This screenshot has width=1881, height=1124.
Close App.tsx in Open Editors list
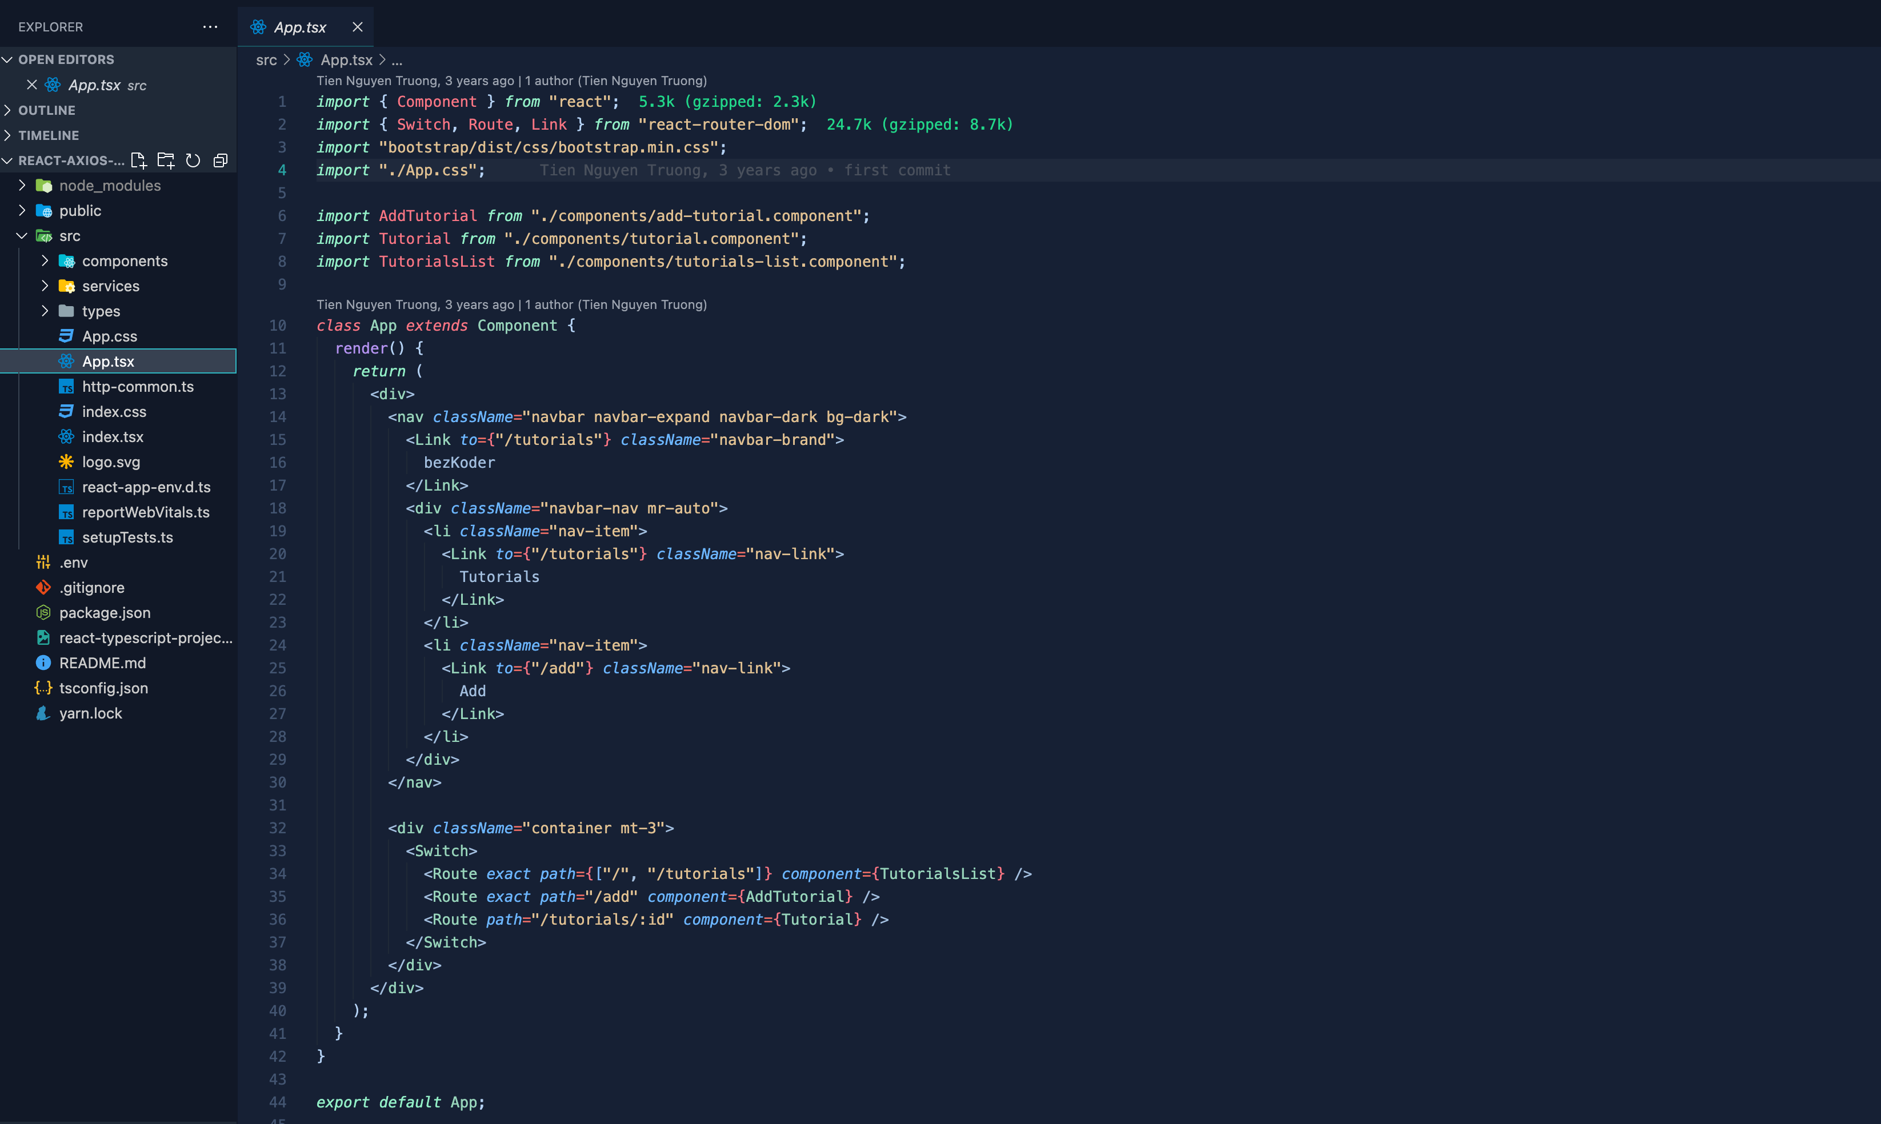[32, 85]
